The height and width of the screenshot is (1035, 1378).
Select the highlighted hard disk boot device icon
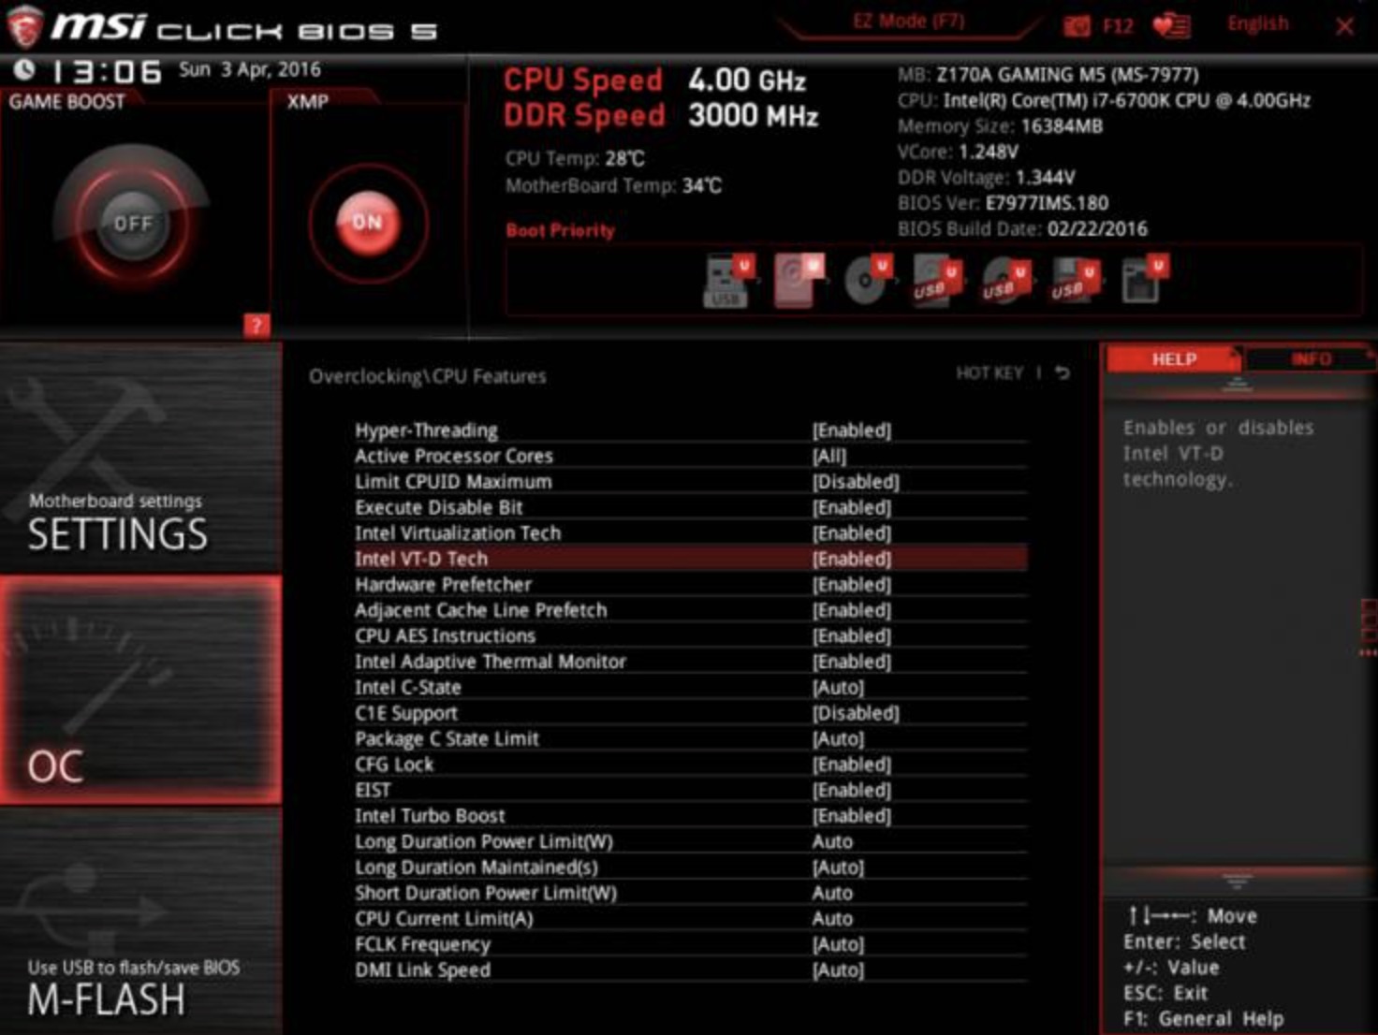point(799,280)
